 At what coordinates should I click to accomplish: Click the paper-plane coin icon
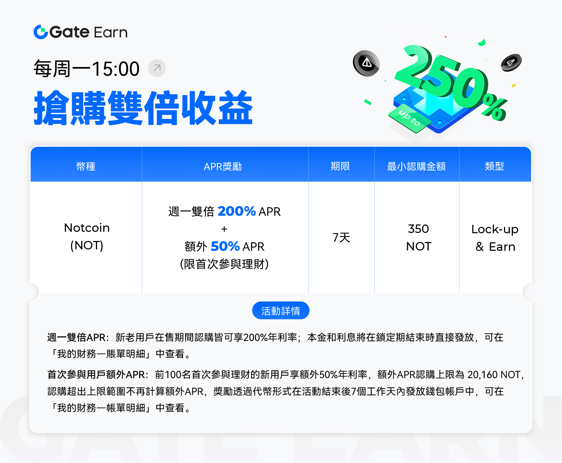click(511, 63)
